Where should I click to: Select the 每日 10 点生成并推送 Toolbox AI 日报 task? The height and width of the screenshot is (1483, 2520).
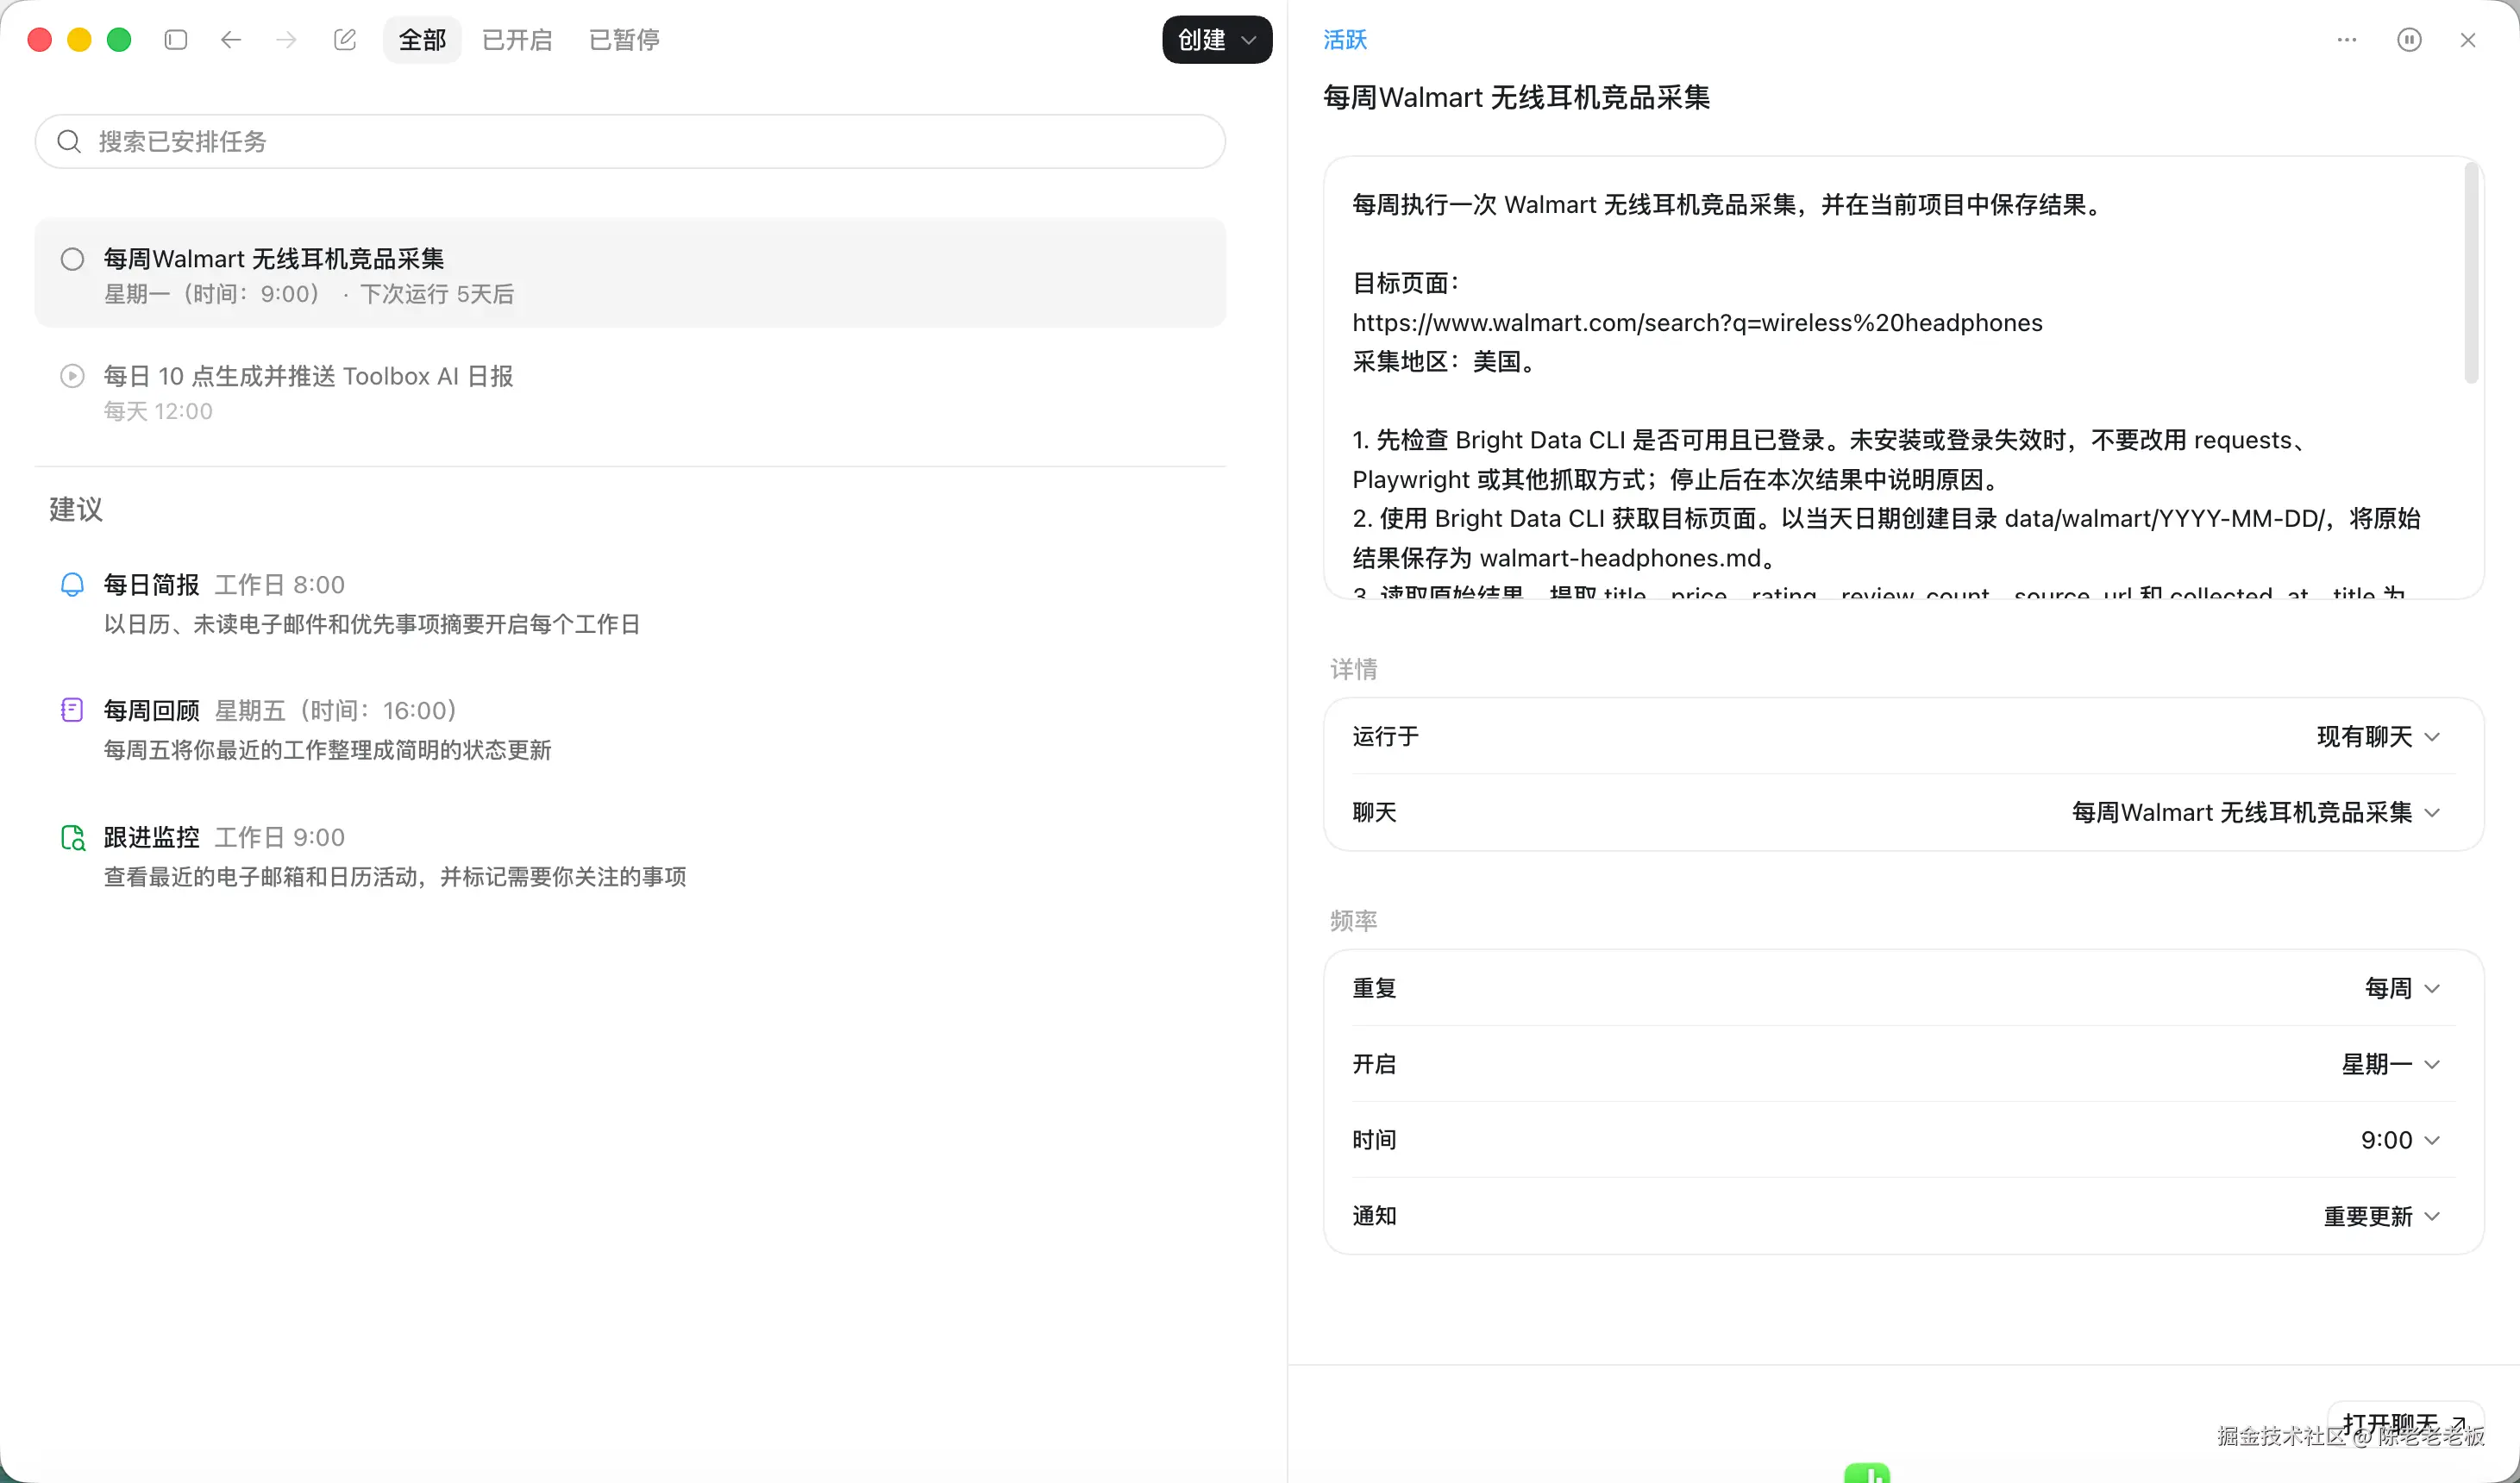click(x=630, y=392)
